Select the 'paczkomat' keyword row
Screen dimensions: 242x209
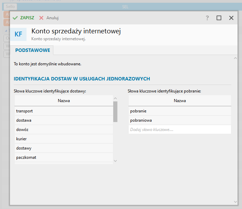(x=64, y=157)
